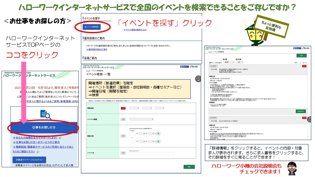Click the green 詳細を表示 button
Viewport: 315px width, 177px height.
(x=301, y=111)
